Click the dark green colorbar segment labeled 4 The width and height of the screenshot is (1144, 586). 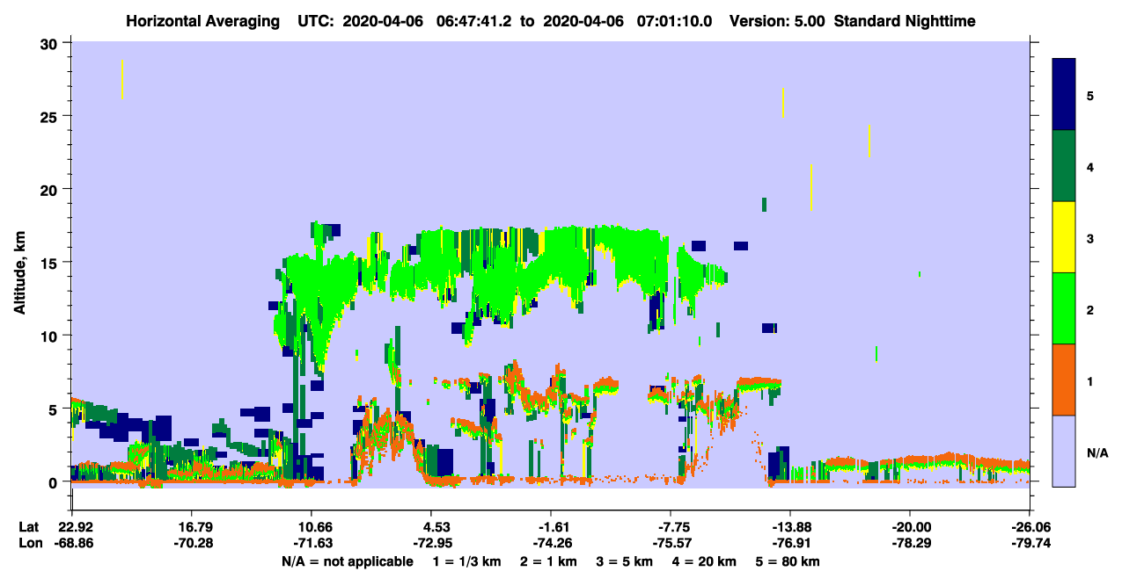(1064, 166)
